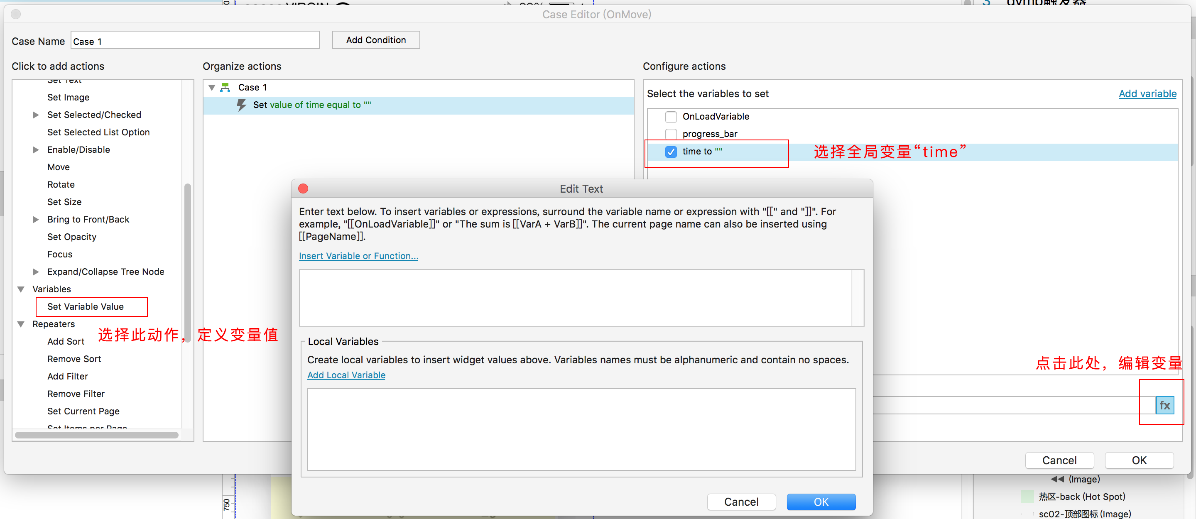Select the Set Variable Value action
Screen dimensions: 1196x519
[x=86, y=306]
